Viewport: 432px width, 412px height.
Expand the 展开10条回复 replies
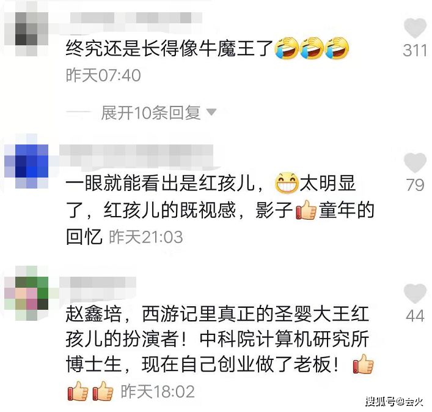tap(151, 113)
